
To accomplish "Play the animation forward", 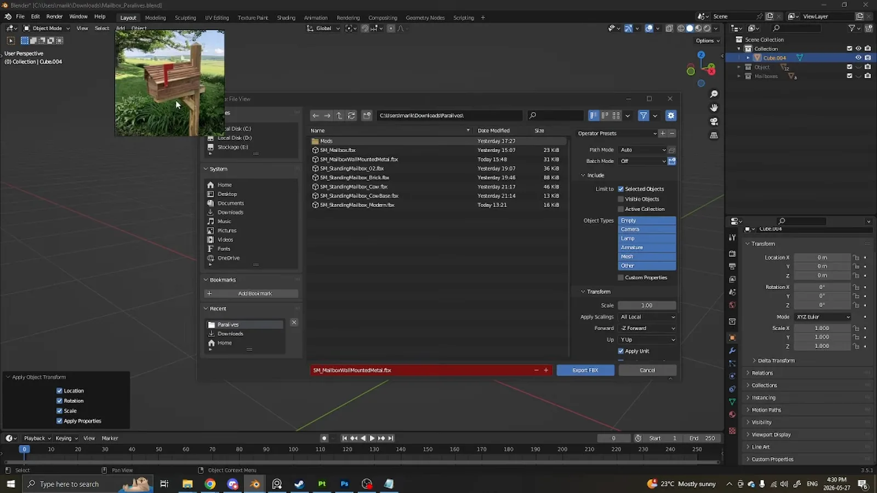I will tap(372, 438).
